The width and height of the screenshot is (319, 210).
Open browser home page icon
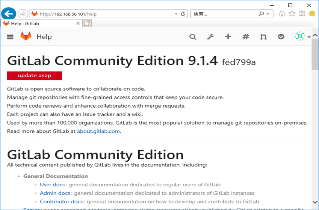tap(282, 13)
